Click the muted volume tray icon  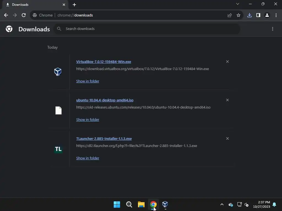(x=246, y=204)
